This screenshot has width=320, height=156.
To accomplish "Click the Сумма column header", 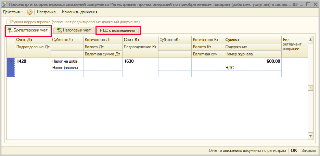I will tap(252, 40).
